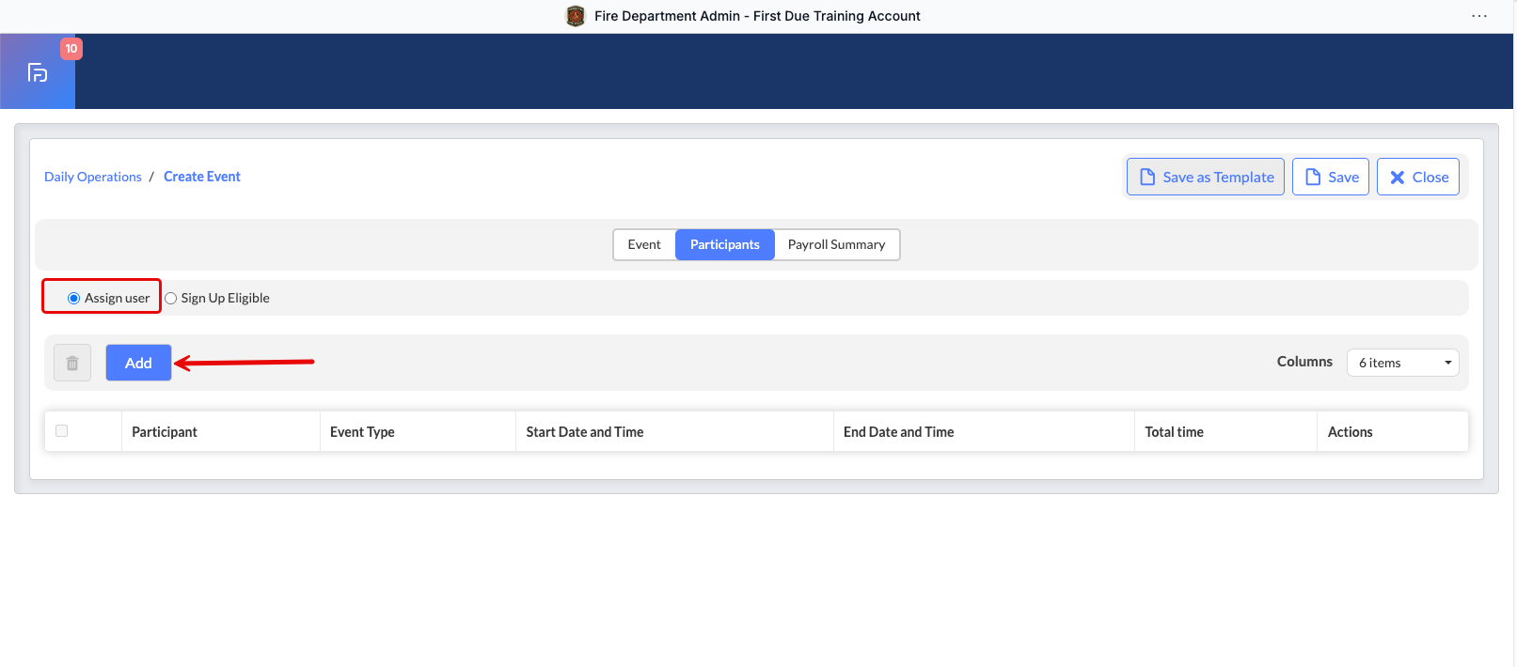Select the Assign user radio button

point(74,298)
